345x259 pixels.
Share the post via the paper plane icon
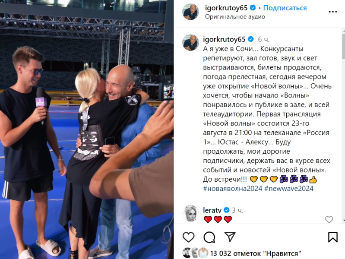[230, 237]
